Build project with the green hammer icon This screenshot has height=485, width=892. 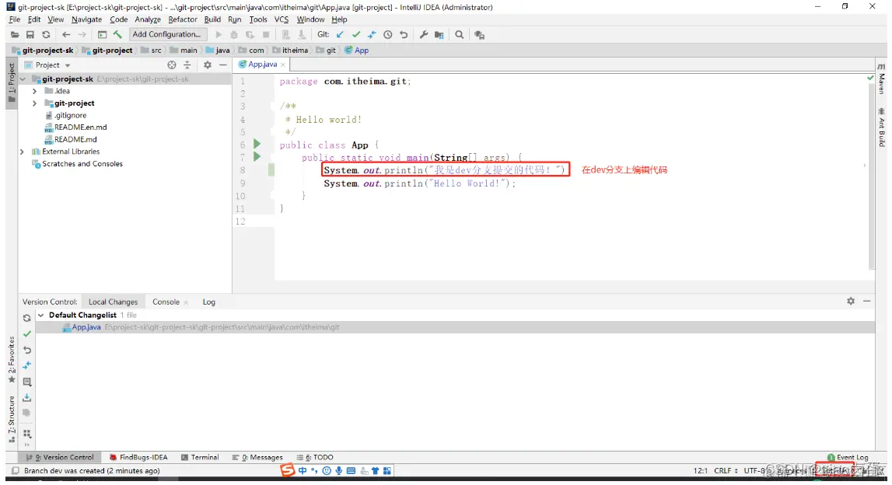(x=117, y=35)
